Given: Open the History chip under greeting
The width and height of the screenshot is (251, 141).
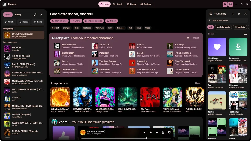Looking at the screenshot, I should point(112,21).
